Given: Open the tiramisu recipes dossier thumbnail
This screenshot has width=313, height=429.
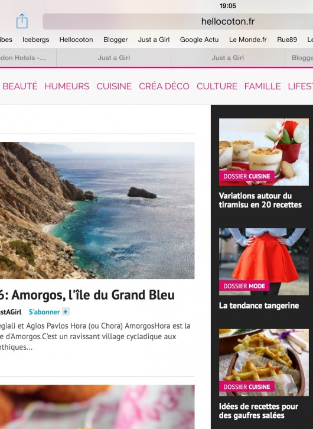Looking at the screenshot, I should click(264, 152).
